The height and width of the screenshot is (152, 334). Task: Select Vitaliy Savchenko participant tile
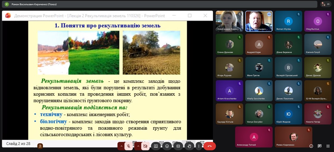[259, 91]
